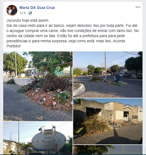The height and width of the screenshot is (155, 146).
Task: Click the red bricks in the rubble photo
Action: pos(49,100)
